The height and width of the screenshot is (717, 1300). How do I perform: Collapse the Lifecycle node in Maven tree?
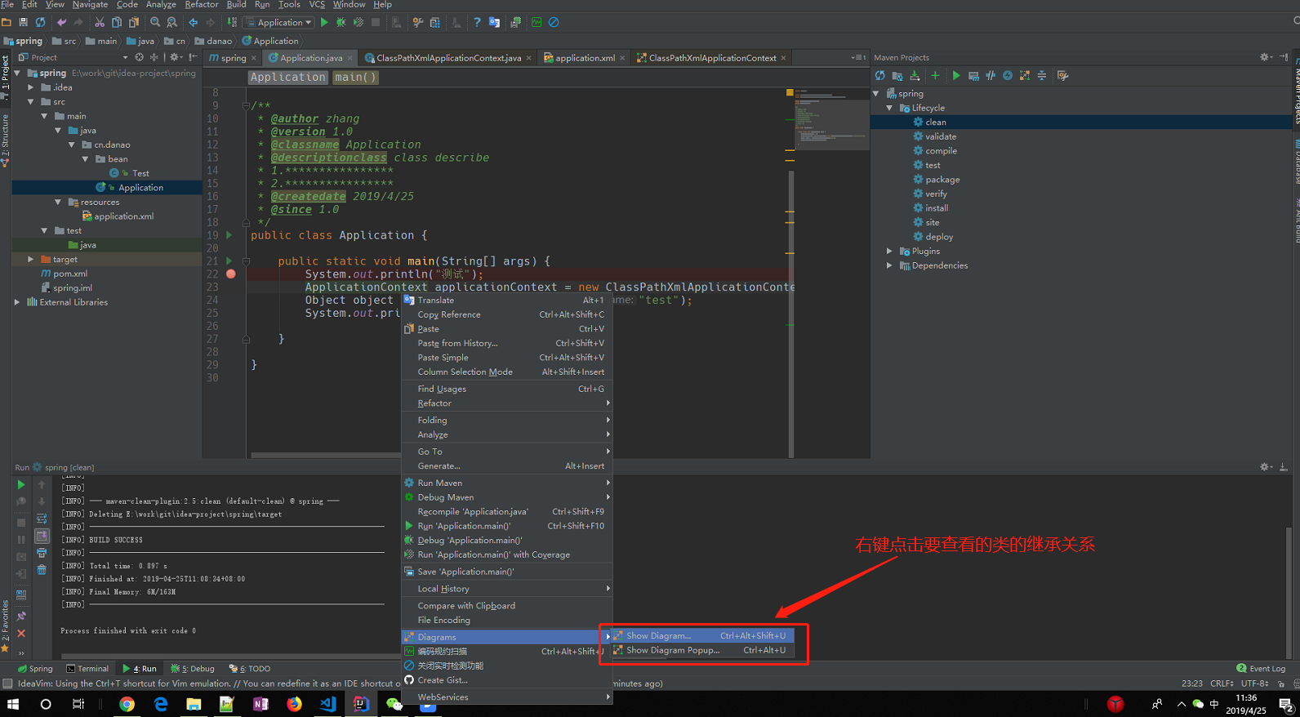(889, 108)
